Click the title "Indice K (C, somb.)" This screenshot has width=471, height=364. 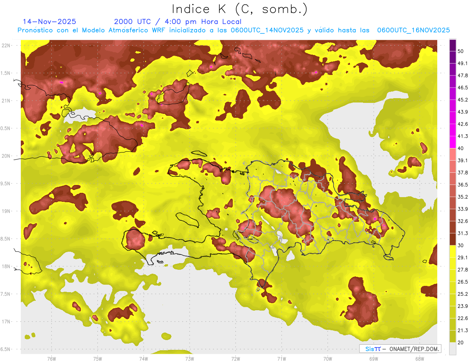[239, 9]
